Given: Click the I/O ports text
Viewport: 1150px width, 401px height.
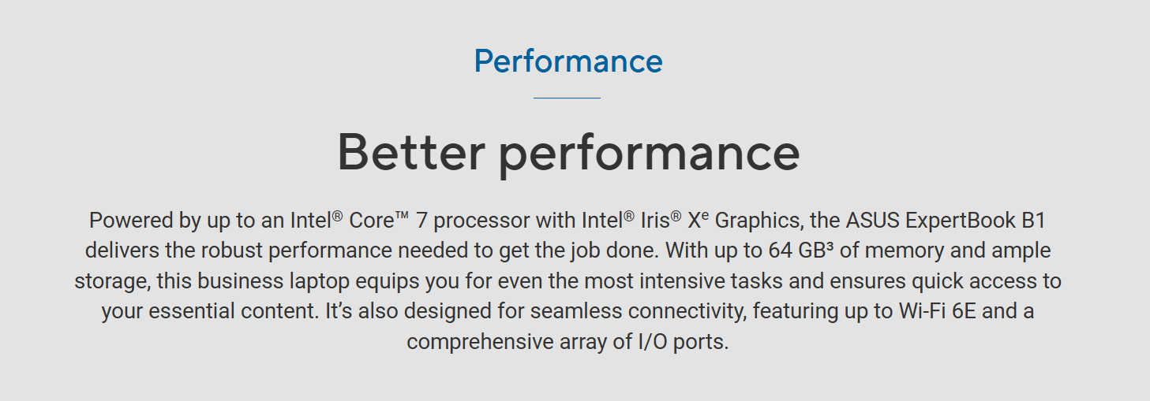Looking at the screenshot, I should (x=682, y=342).
